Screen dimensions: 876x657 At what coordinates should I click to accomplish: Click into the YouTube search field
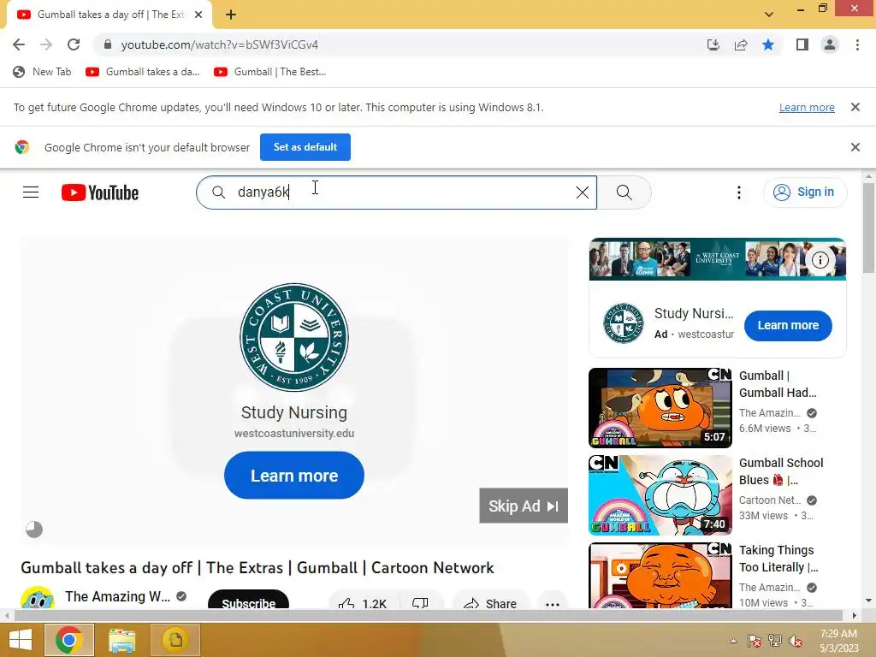[396, 192]
